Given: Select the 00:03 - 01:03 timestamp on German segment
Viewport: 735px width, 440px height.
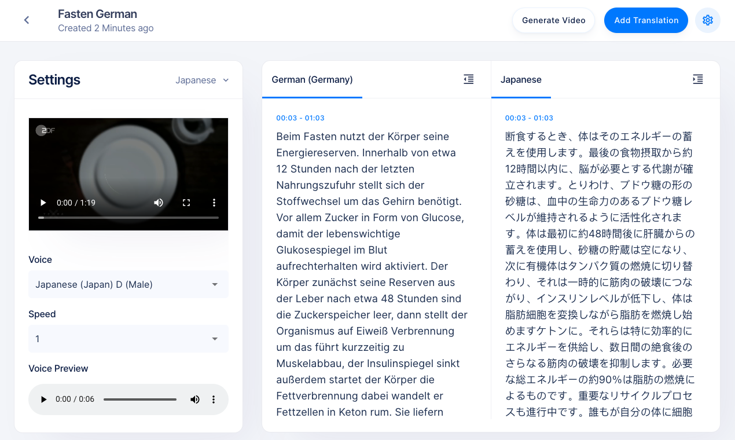Looking at the screenshot, I should (x=300, y=118).
